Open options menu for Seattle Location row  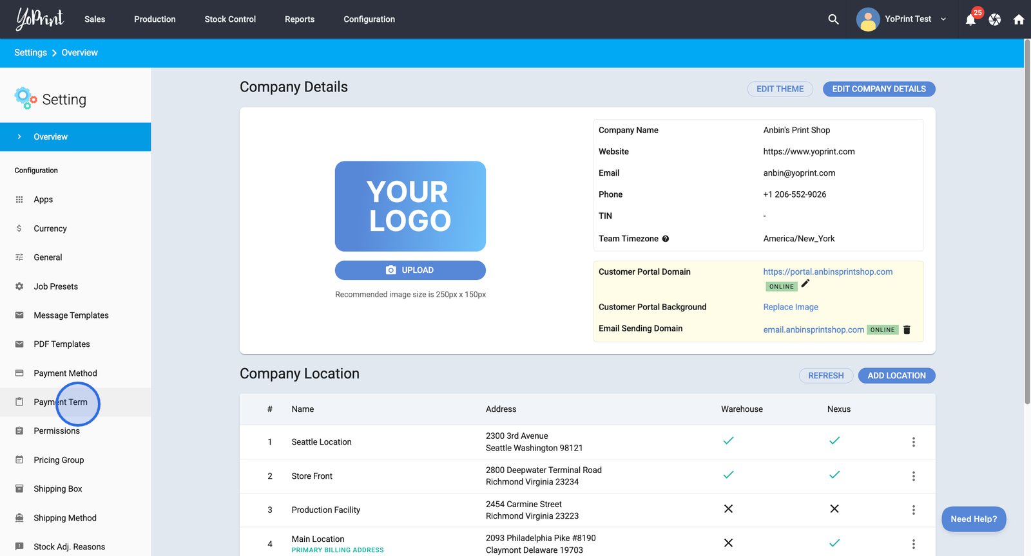[913, 442]
